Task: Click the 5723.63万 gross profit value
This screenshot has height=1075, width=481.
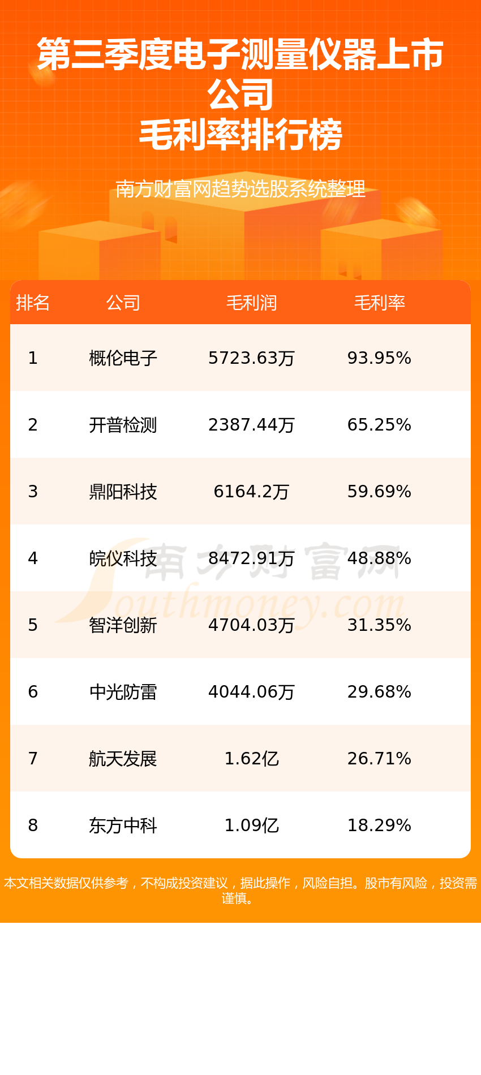Action: [x=251, y=358]
